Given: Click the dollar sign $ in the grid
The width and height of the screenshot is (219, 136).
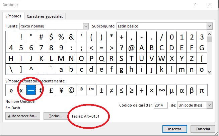Looking at the screenshot, I should (51, 37).
